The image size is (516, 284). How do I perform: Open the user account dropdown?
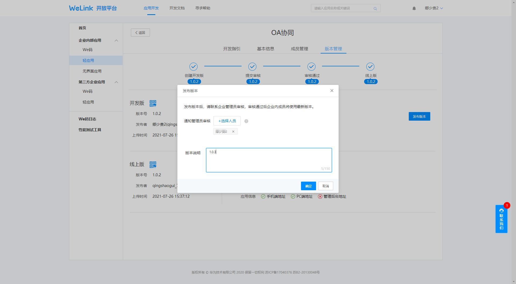433,8
